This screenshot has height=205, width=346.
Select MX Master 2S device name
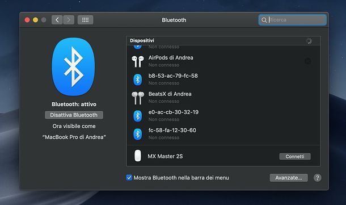(x=165, y=156)
